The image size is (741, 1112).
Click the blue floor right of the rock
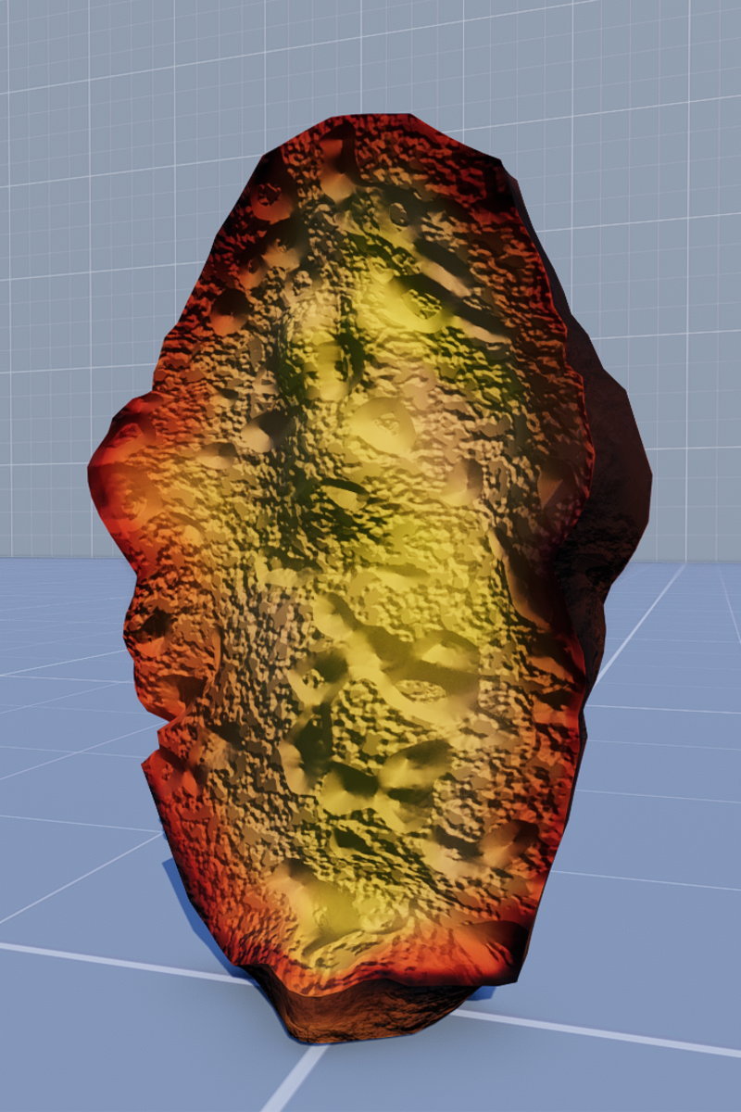pos(667,788)
